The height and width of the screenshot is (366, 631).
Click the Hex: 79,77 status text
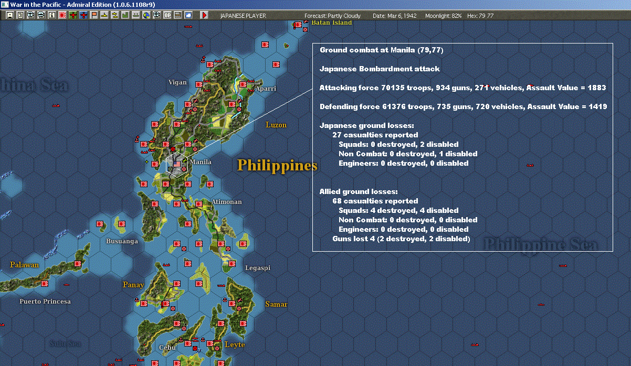pyautogui.click(x=480, y=16)
